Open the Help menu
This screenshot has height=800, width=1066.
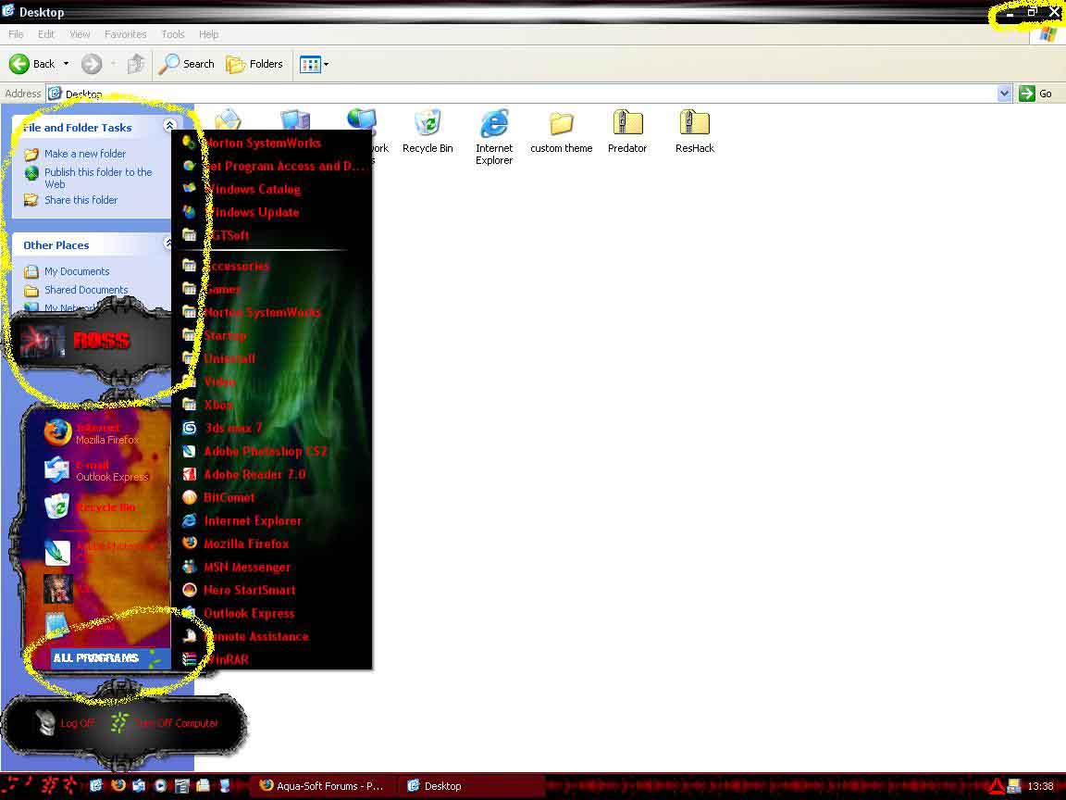click(209, 34)
